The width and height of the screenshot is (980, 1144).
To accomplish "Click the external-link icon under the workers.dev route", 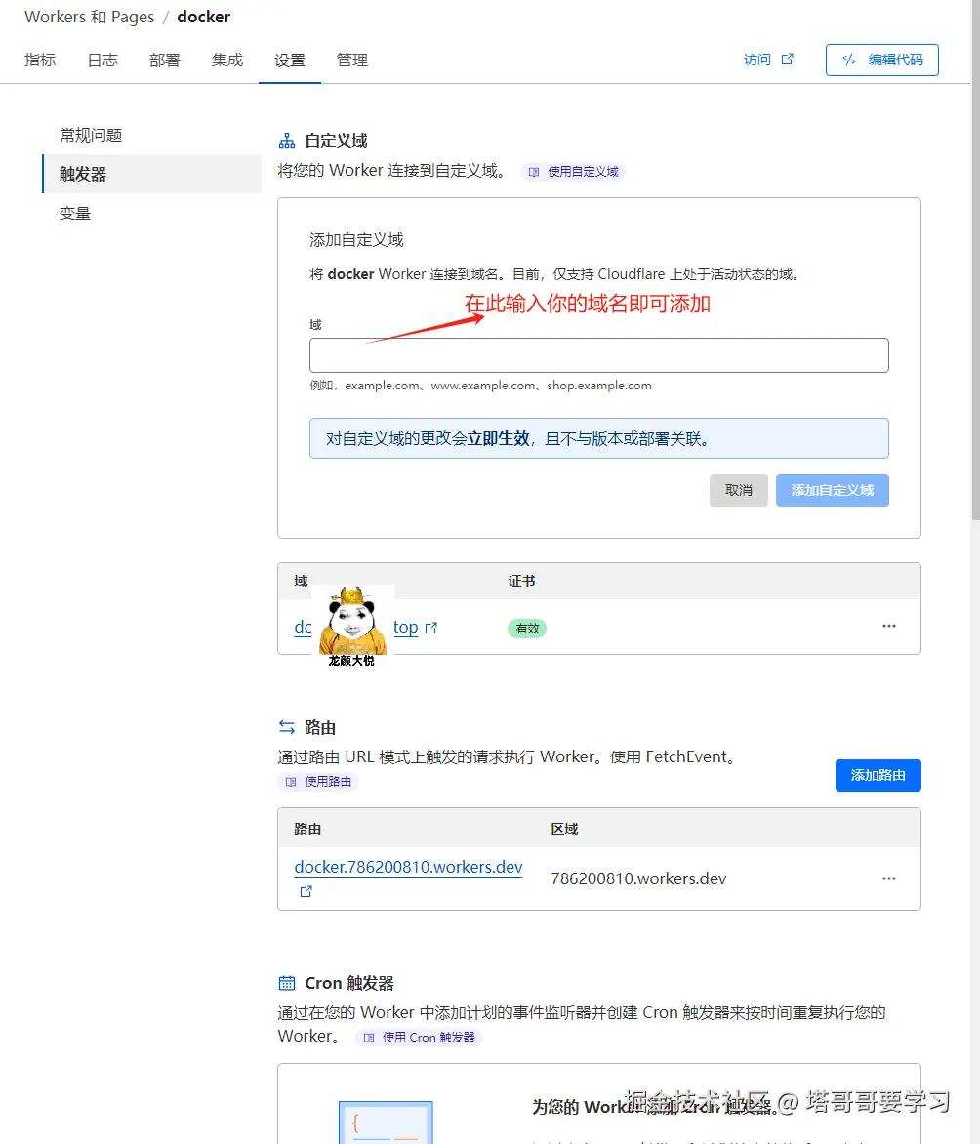I will click(306, 891).
